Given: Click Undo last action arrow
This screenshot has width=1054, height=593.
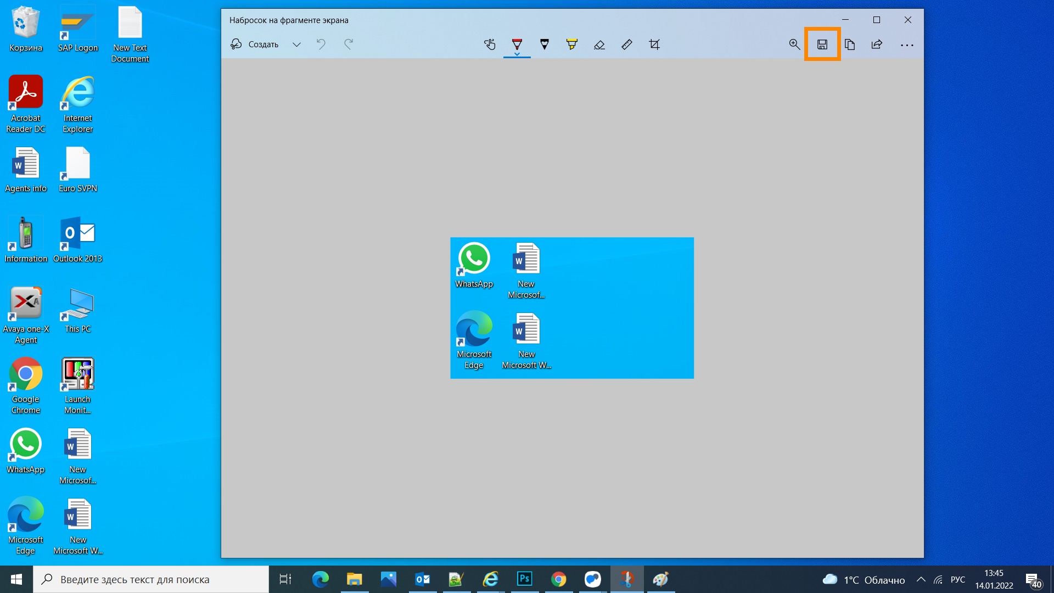Looking at the screenshot, I should 322,44.
